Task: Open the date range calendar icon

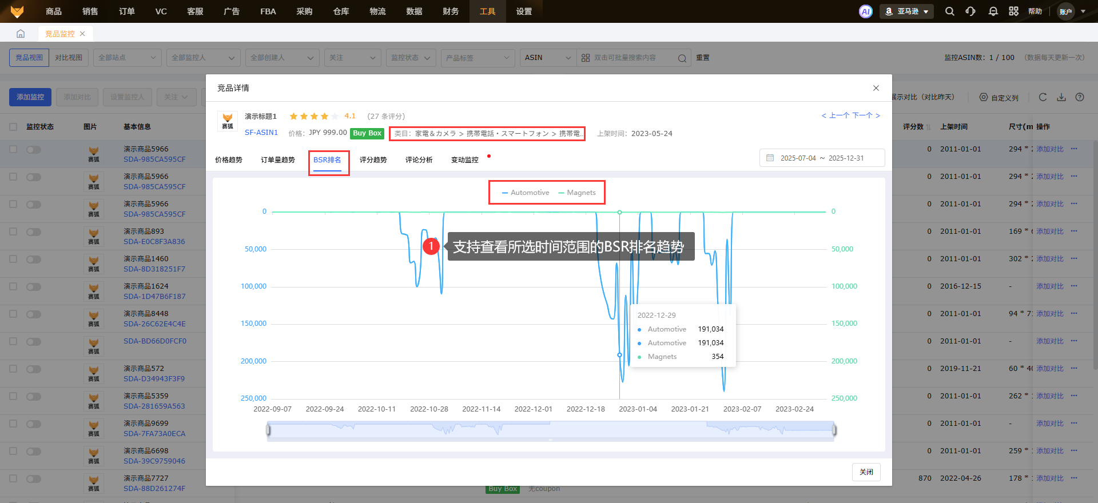Action: (x=770, y=158)
